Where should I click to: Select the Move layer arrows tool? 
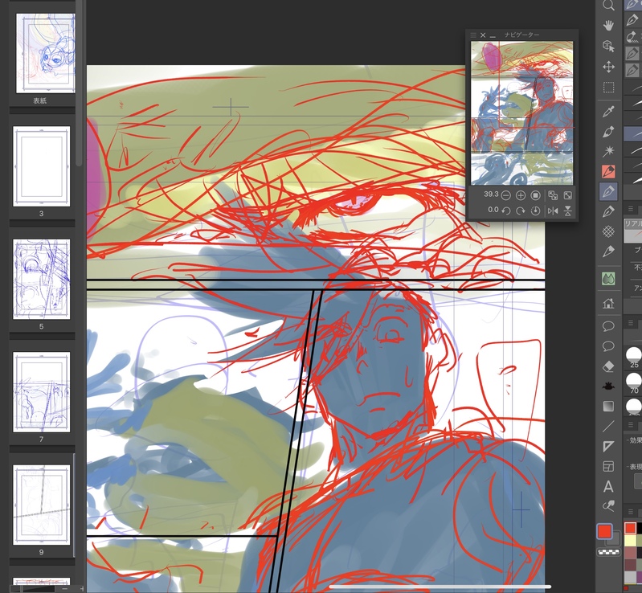pos(608,67)
